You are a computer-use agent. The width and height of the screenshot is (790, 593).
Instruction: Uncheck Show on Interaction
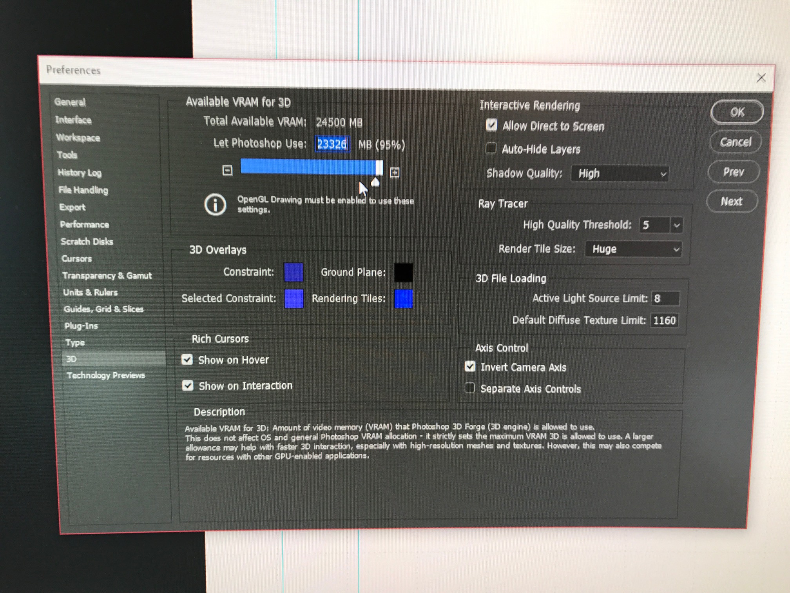(188, 386)
